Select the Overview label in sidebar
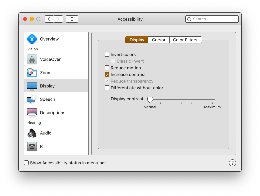 click(x=49, y=39)
